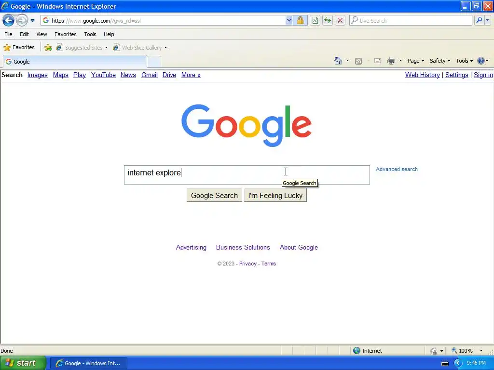The width and height of the screenshot is (494, 370).
Task: Open the Favorites center star button
Action: click(x=19, y=48)
